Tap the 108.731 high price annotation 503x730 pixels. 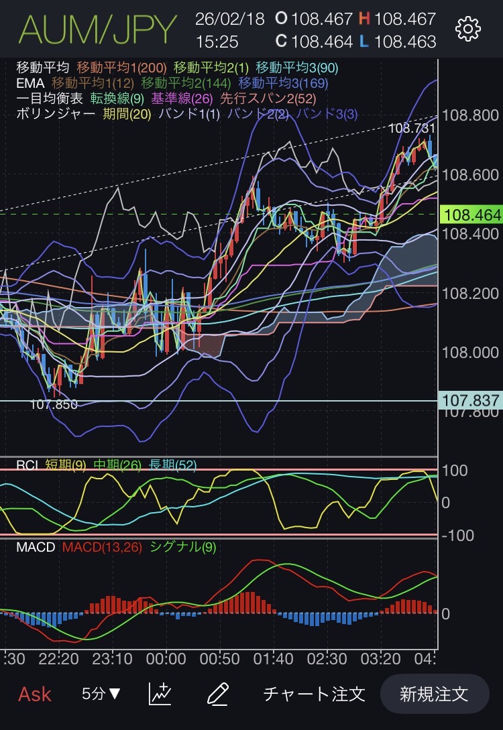tap(412, 128)
